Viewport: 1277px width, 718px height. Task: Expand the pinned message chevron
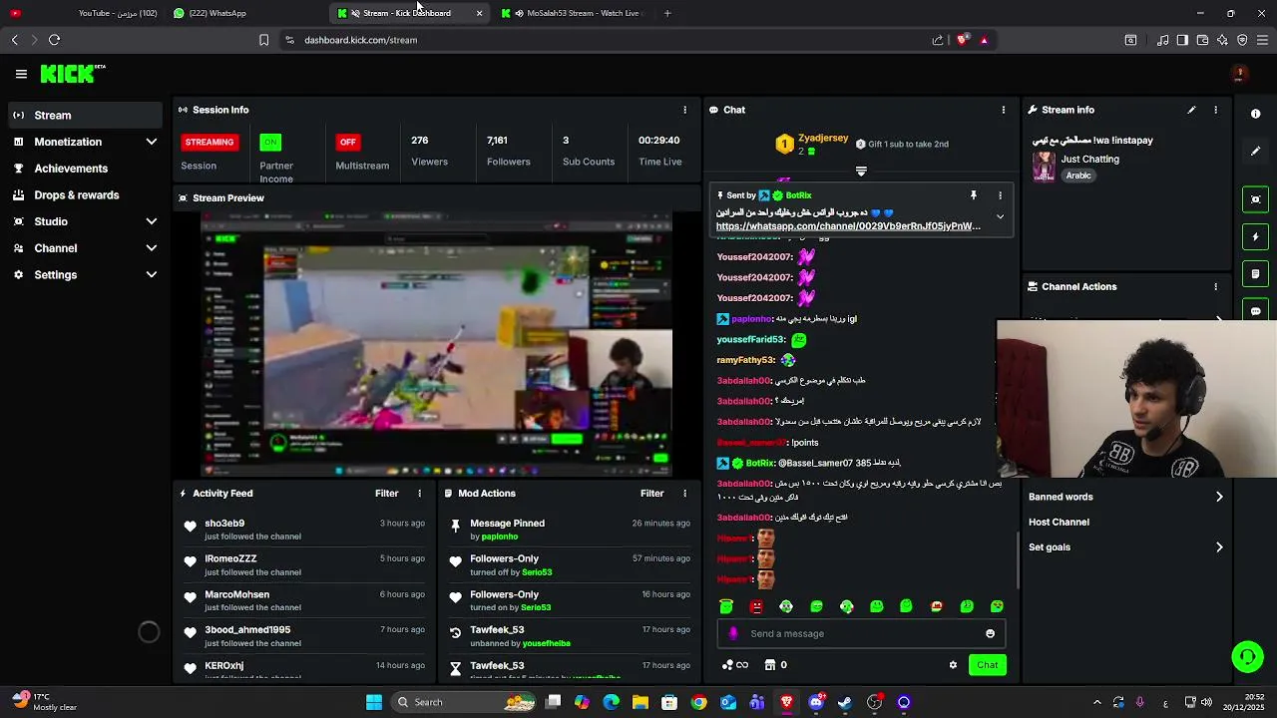pos(1000,216)
